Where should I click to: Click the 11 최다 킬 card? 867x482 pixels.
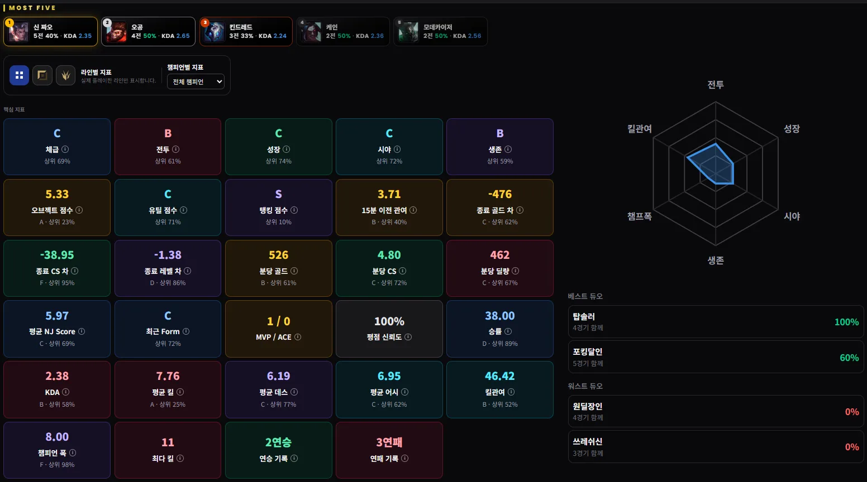coord(168,450)
